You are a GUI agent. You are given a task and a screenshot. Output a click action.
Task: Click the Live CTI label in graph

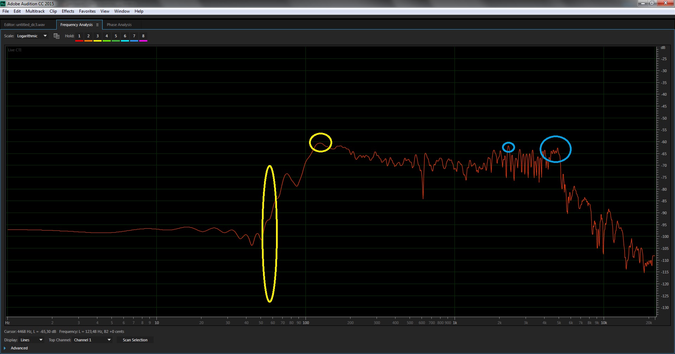click(15, 50)
